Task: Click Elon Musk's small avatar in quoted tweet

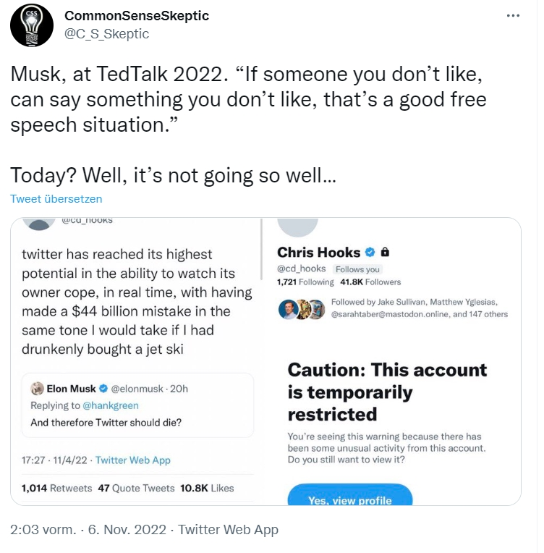Action: tap(38, 389)
